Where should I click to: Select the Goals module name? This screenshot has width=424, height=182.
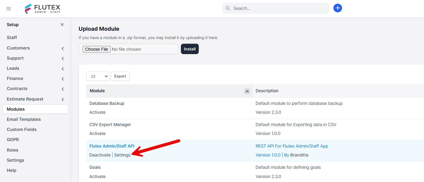pos(95,167)
